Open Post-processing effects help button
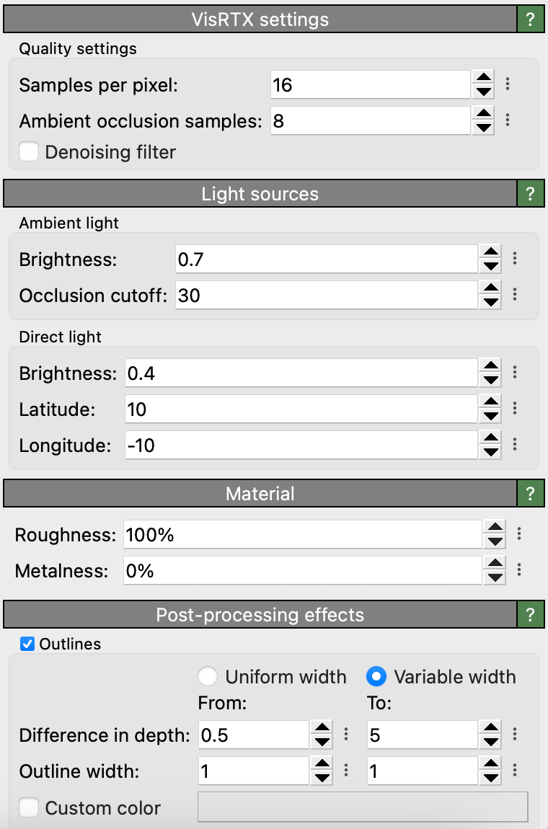The width and height of the screenshot is (548, 829). tap(531, 615)
